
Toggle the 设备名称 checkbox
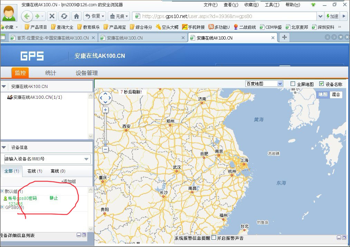point(321,84)
